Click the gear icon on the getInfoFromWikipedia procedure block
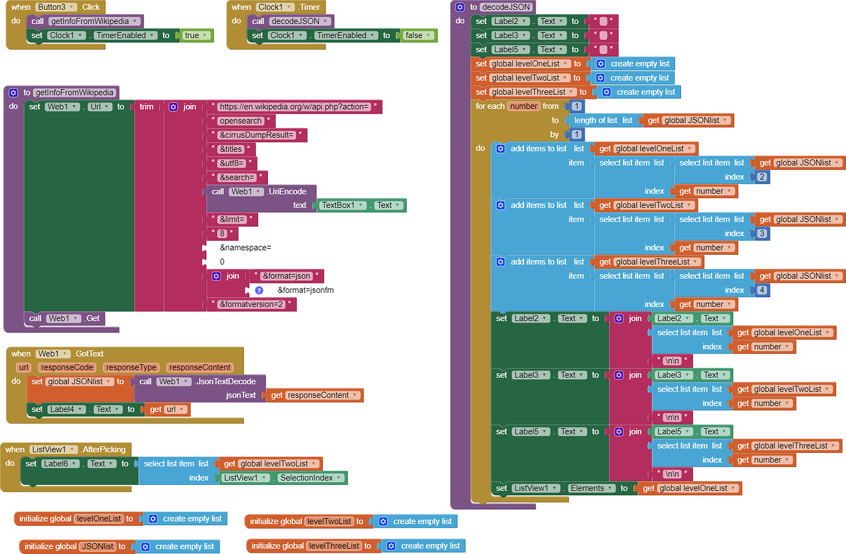846x554 pixels. (x=14, y=93)
